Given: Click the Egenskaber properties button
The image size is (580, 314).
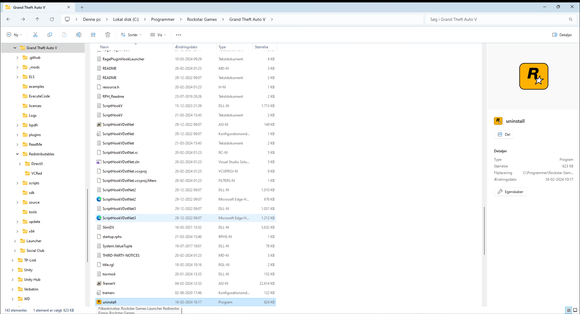Looking at the screenshot, I should pyautogui.click(x=510, y=192).
